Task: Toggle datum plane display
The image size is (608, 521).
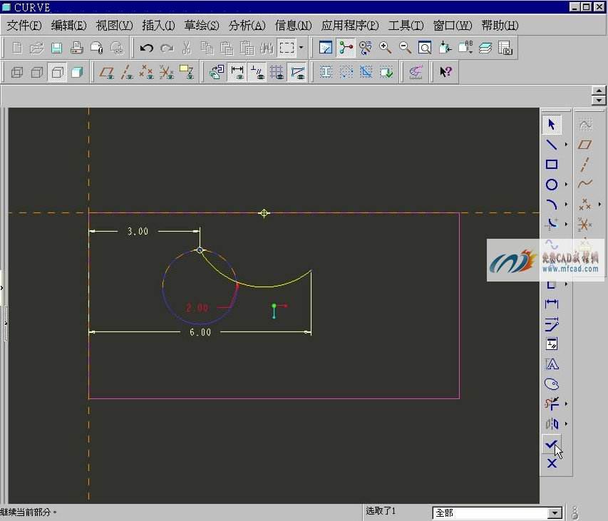Action: click(x=107, y=72)
